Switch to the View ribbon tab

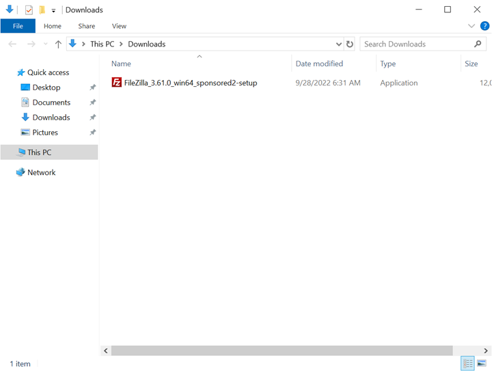click(119, 26)
